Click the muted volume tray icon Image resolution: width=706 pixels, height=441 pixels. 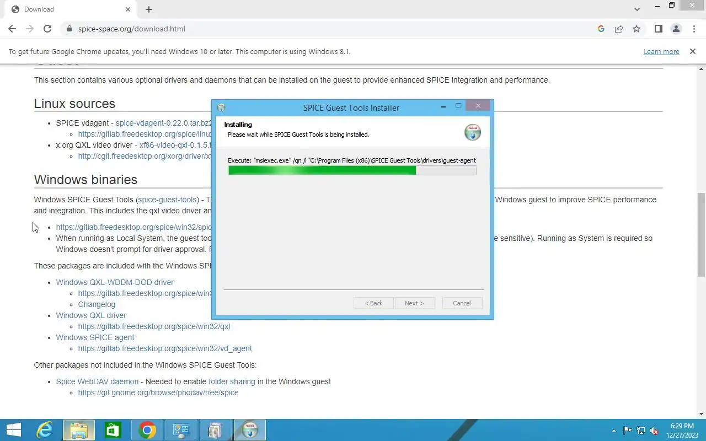tap(654, 431)
